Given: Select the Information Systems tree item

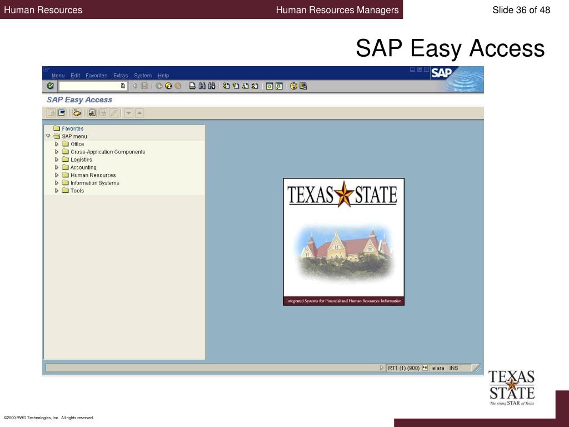Looking at the screenshot, I should (94, 183).
